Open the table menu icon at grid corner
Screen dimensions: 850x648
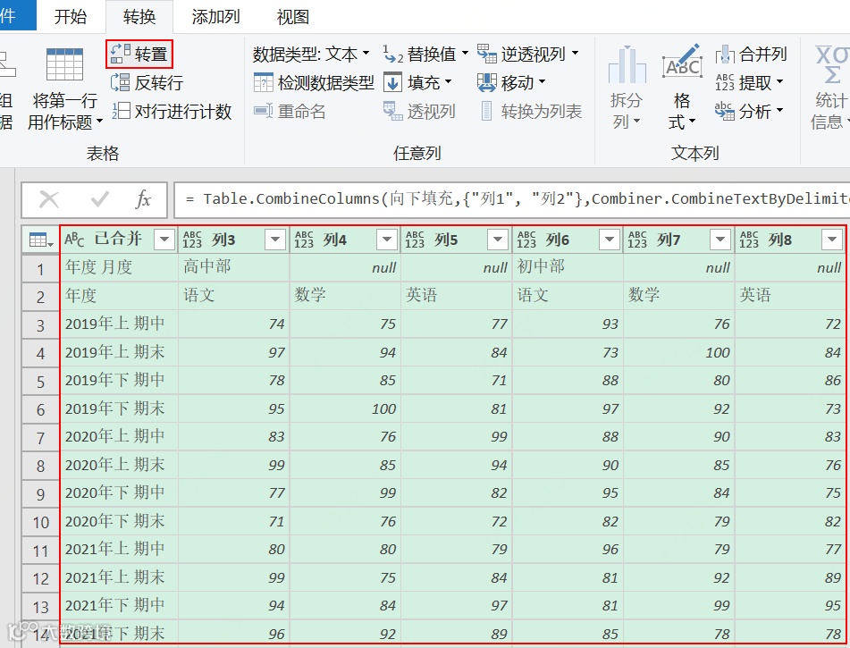pyautogui.click(x=40, y=240)
